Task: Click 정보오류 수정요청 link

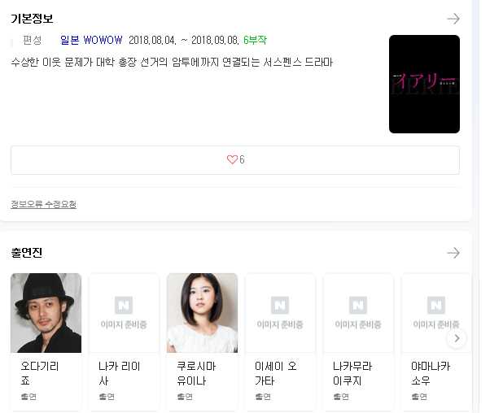Action: [x=44, y=204]
